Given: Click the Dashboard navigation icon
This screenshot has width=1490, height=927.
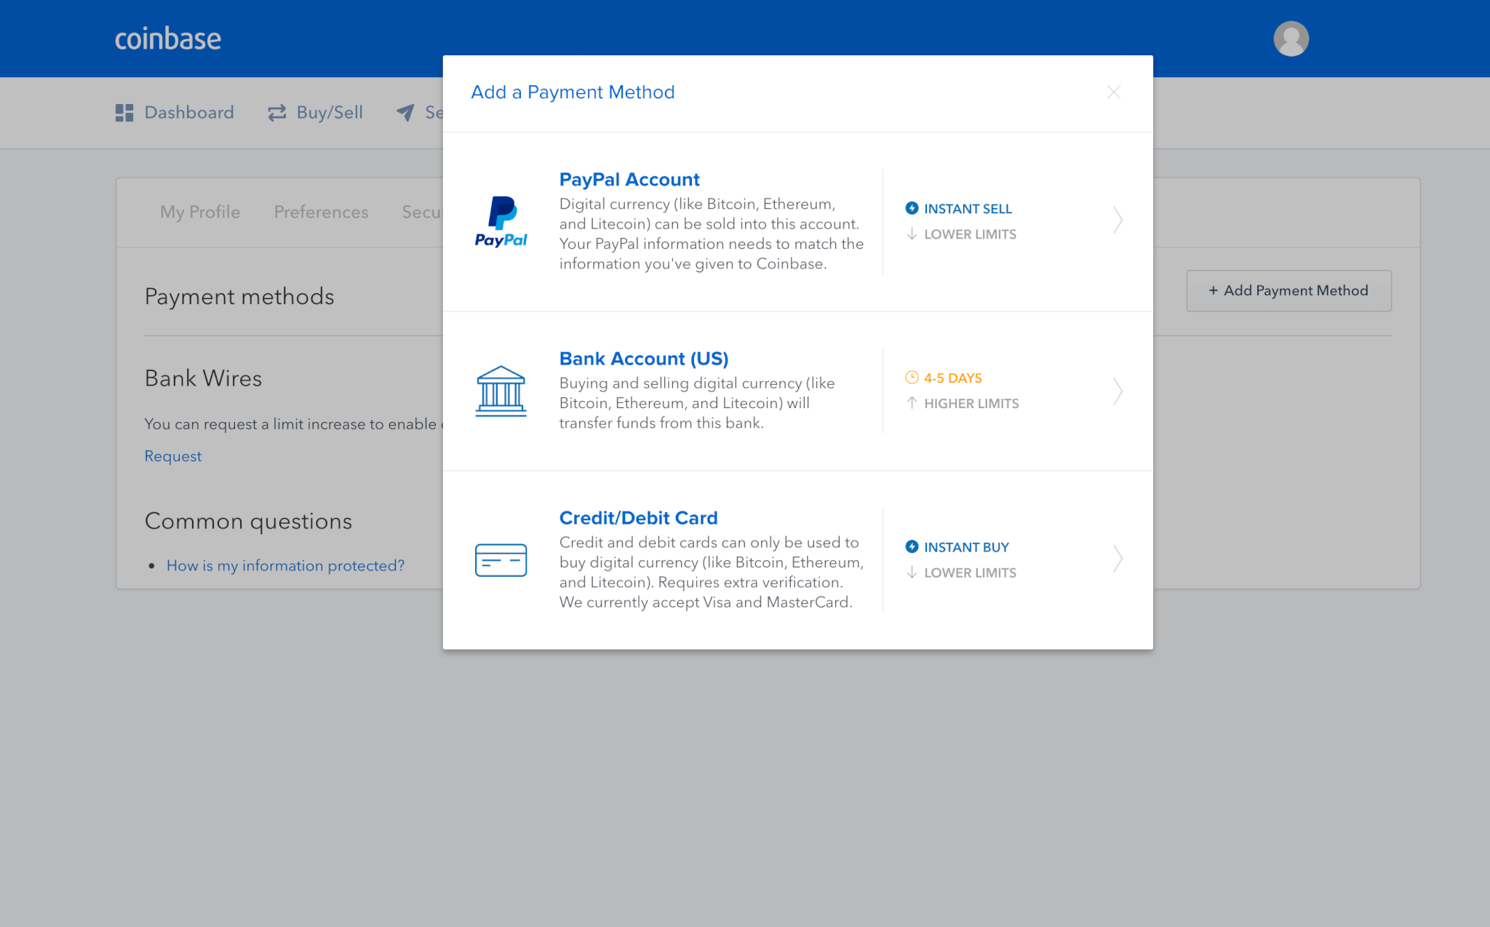Looking at the screenshot, I should [x=123, y=112].
